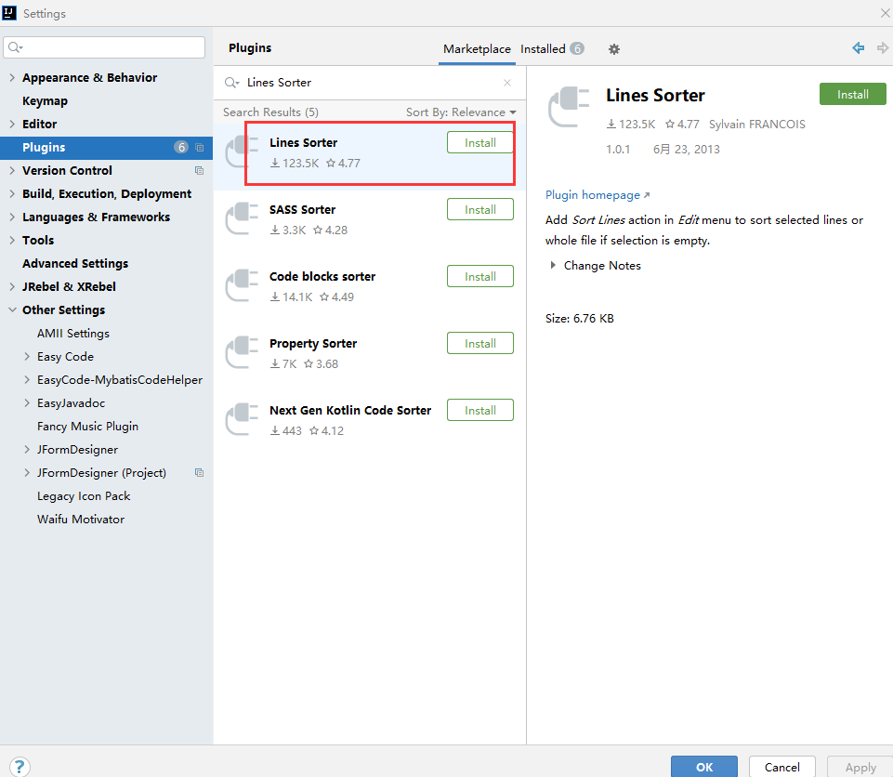This screenshot has height=777, width=893.
Task: Expand Appearance & Behavior section
Action: click(12, 77)
